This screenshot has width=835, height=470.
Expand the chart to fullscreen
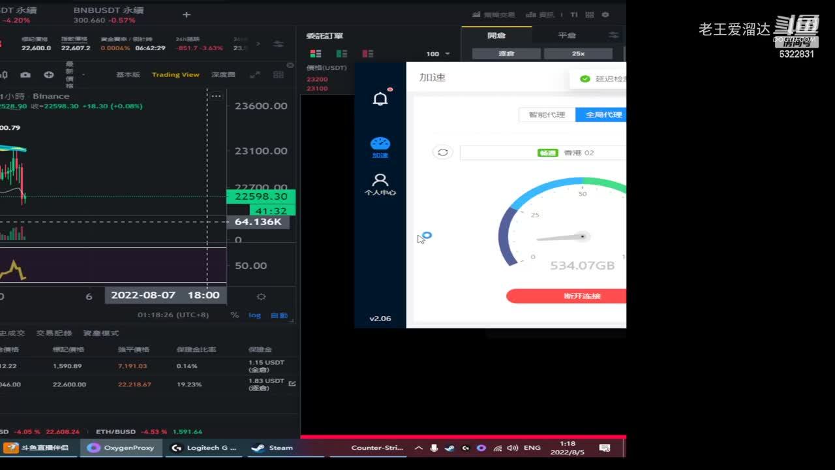pyautogui.click(x=255, y=75)
